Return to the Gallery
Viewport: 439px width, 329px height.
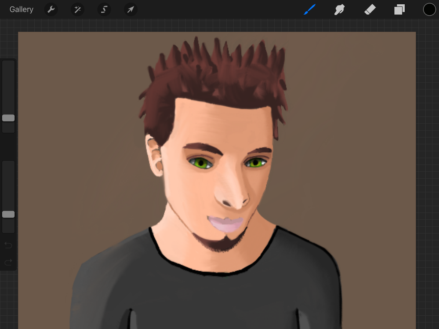(21, 9)
